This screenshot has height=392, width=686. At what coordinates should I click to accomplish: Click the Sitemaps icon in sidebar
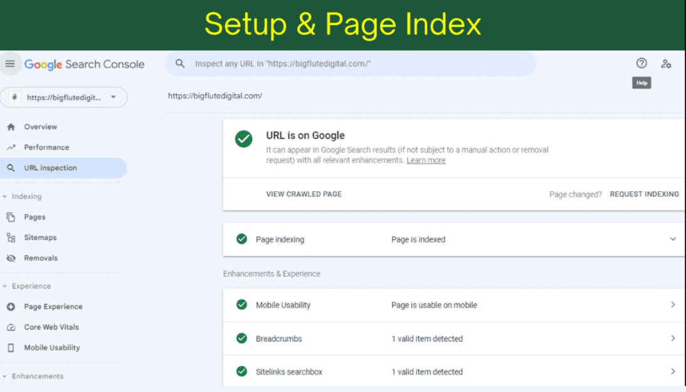pos(11,238)
